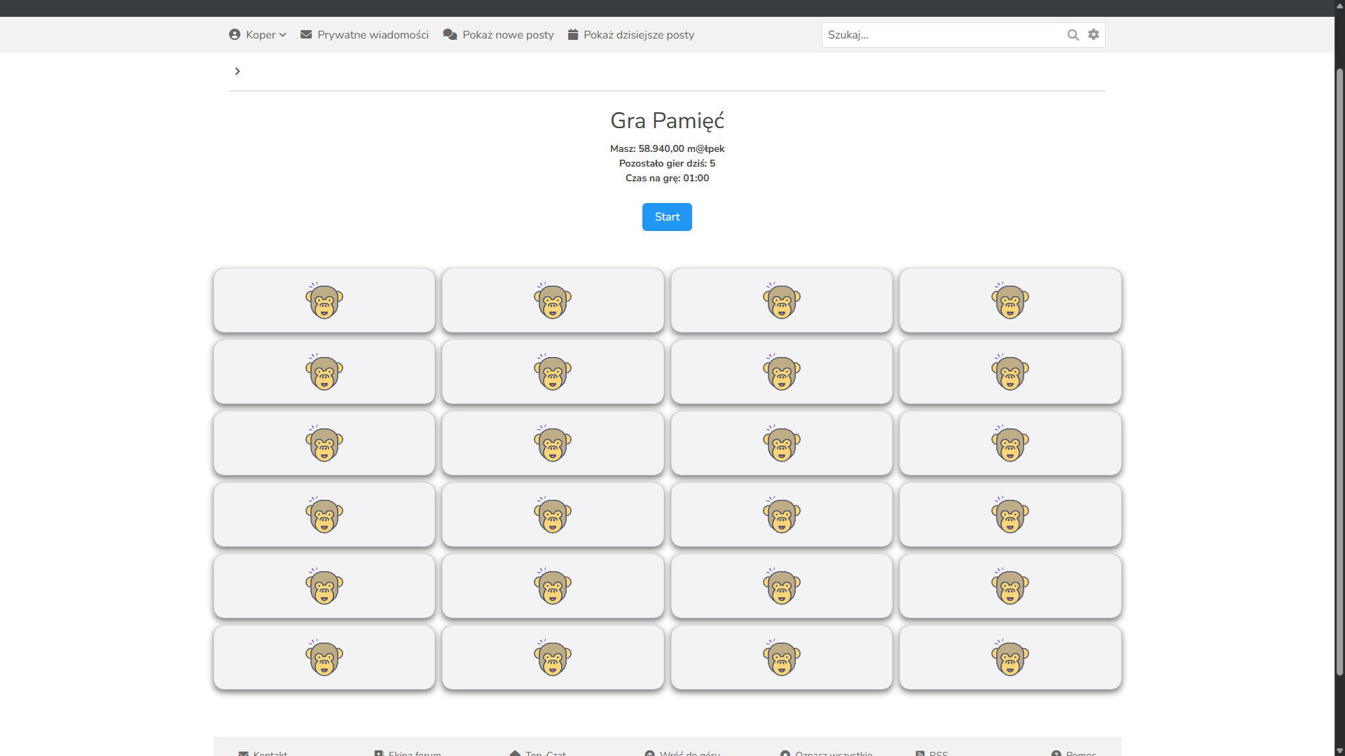Open advanced search gear icon

tap(1094, 35)
